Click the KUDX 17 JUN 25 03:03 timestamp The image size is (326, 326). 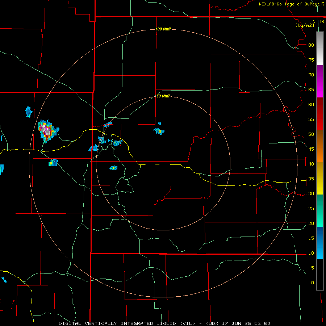238,323
